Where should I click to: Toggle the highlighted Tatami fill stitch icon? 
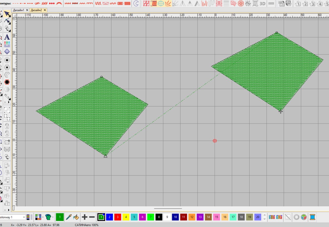click(x=154, y=3)
